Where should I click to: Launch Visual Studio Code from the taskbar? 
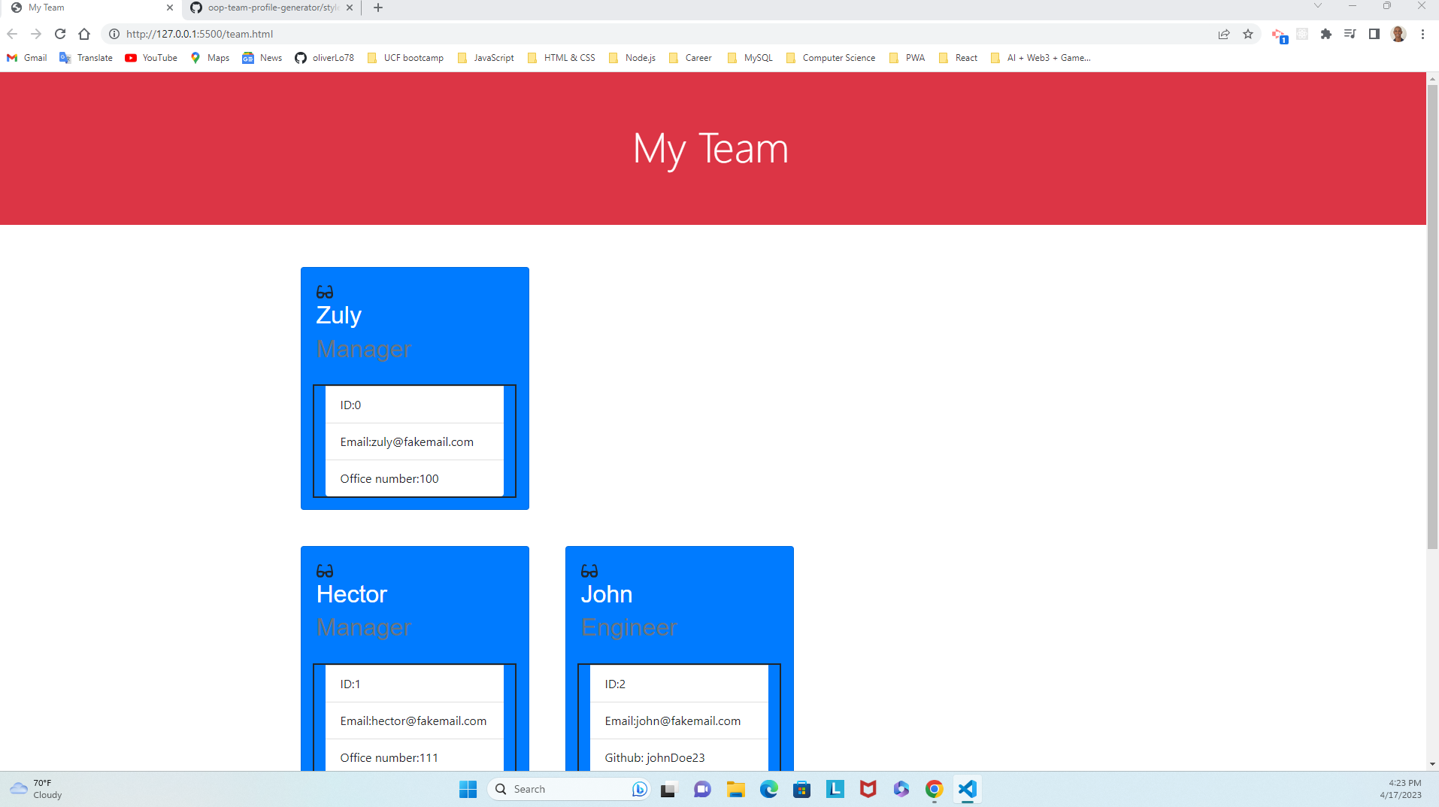click(x=967, y=789)
